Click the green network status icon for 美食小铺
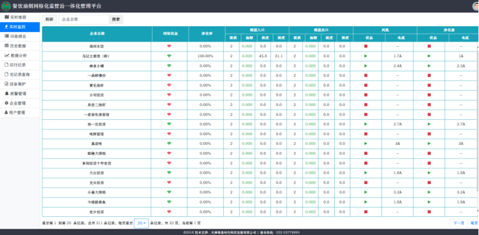 169,65
